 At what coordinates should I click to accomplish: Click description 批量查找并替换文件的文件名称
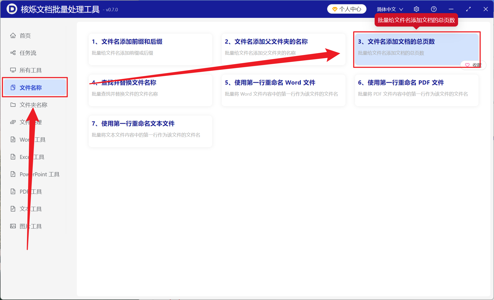tap(125, 94)
